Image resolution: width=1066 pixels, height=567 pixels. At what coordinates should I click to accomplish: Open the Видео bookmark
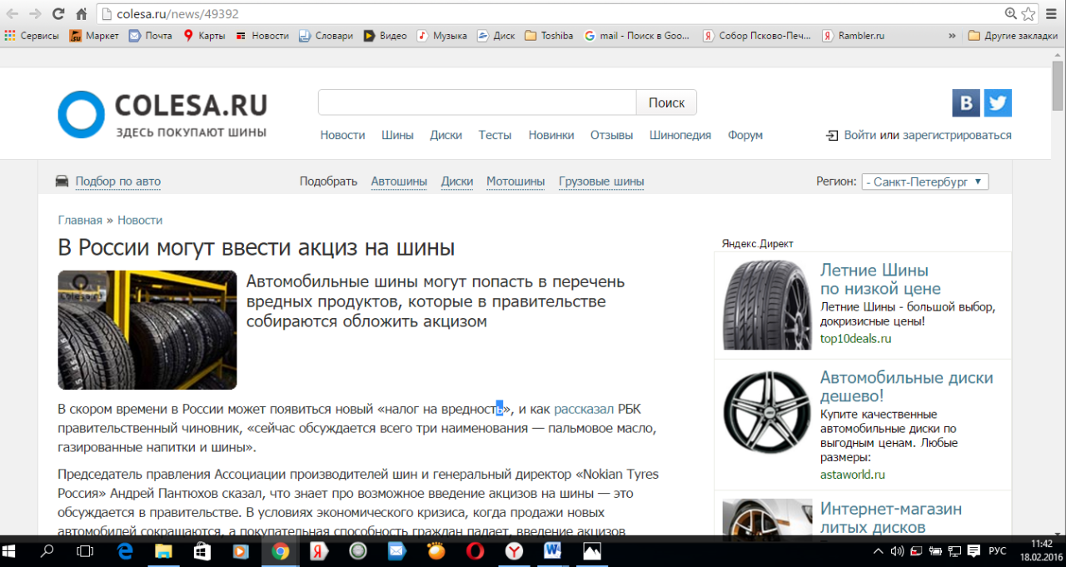pos(386,36)
